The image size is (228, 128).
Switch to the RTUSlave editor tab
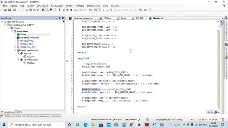(x=107, y=18)
